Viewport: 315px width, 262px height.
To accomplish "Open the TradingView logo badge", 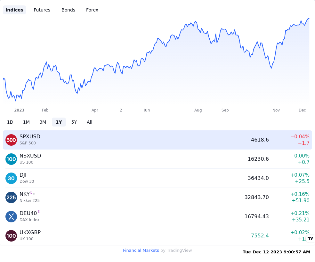I will [x=310, y=238].
